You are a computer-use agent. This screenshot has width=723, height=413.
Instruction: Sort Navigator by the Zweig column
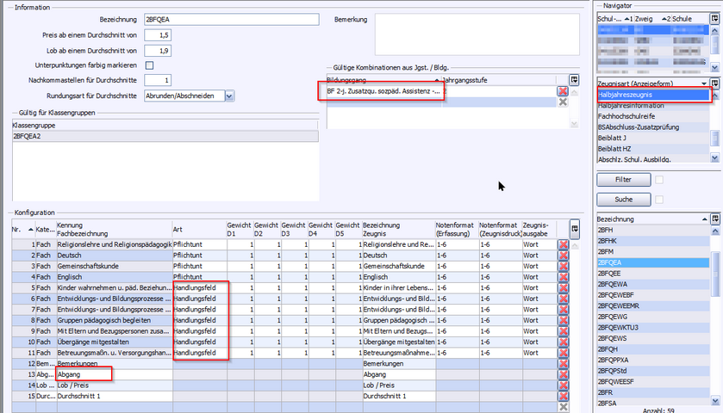[645, 17]
